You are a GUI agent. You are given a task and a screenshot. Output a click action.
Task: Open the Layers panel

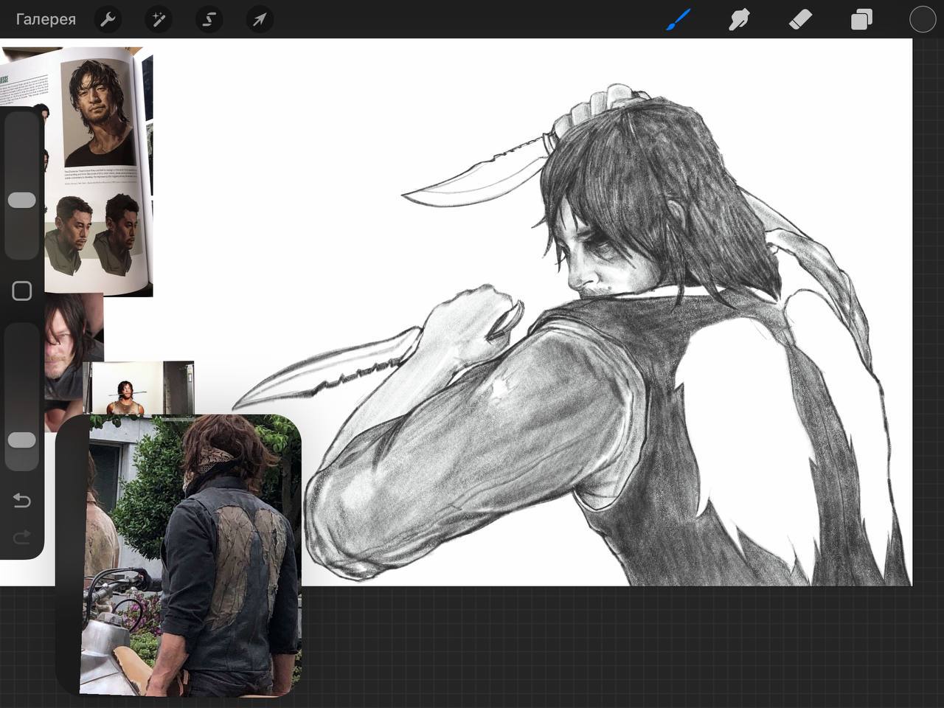[861, 20]
